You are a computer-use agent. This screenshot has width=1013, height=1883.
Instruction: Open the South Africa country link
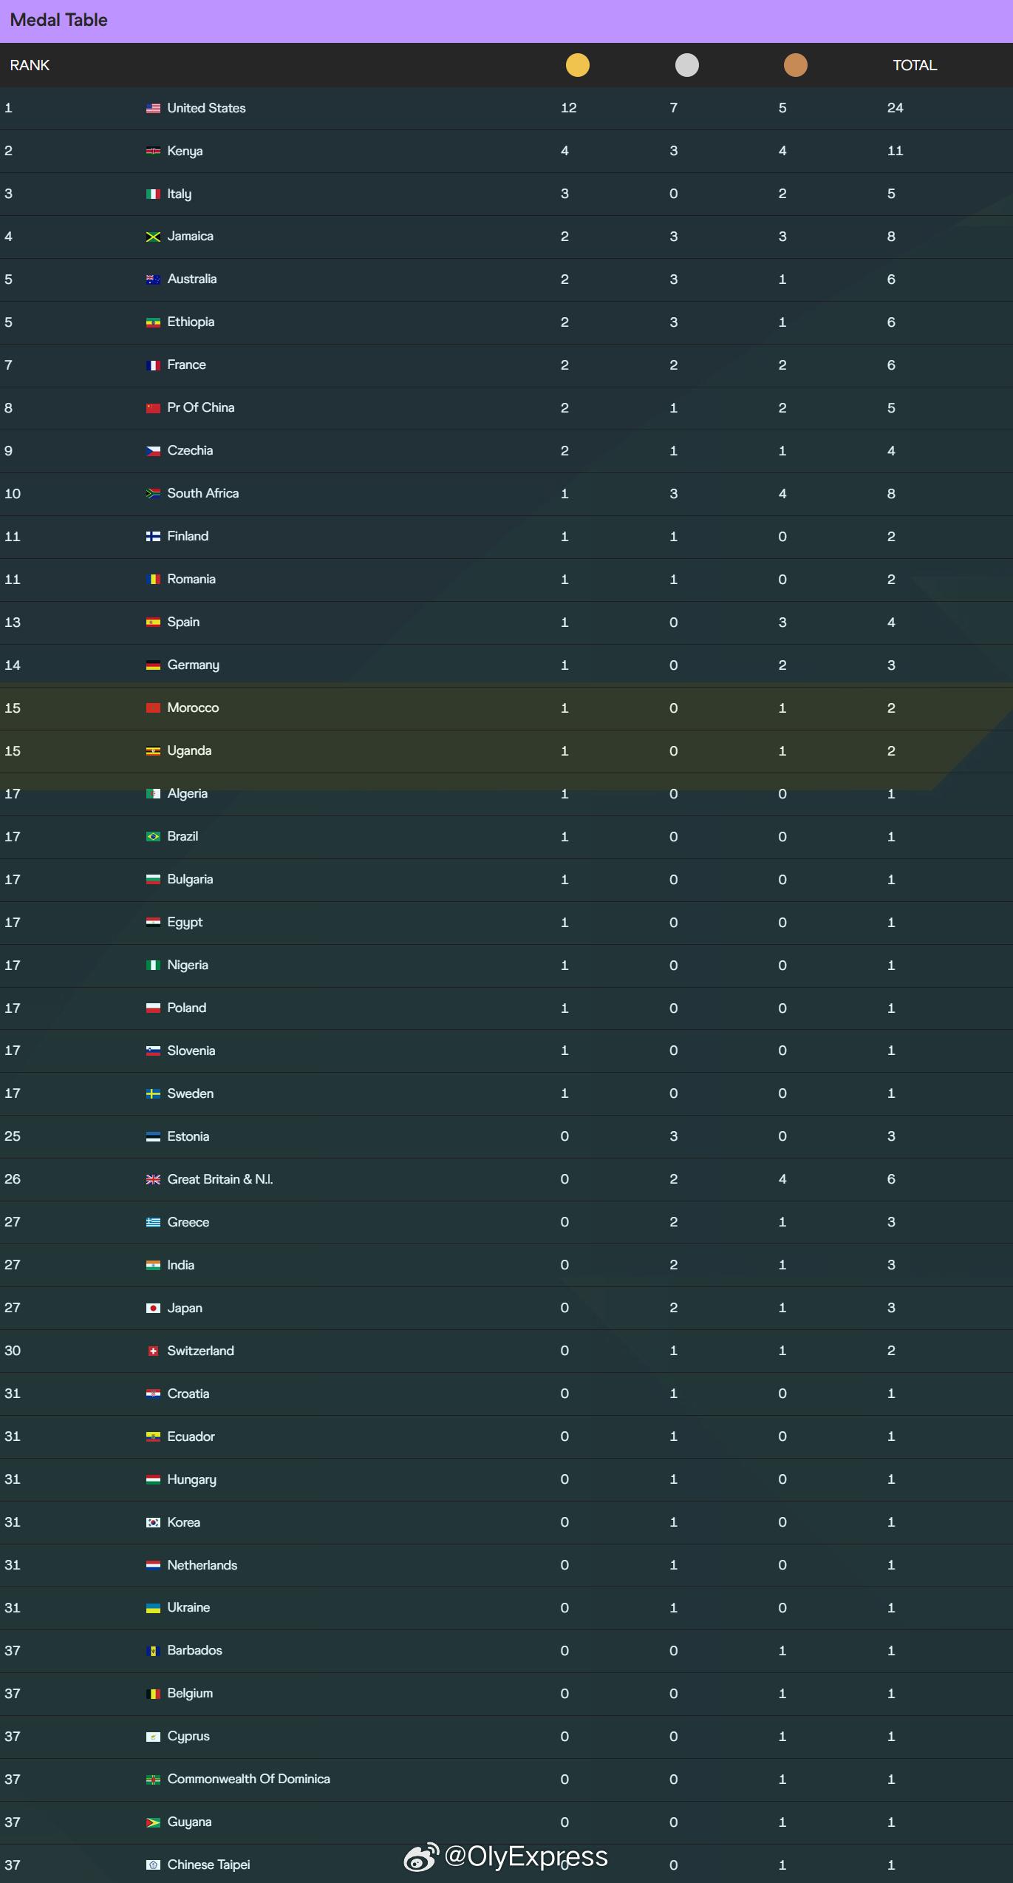coord(203,493)
